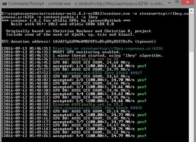
Task: Click GPU #0 line showing 24.79 MH/s
Action: (x=66, y=69)
